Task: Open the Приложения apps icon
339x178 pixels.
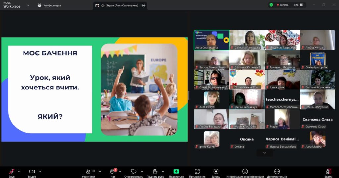Action: click(197, 171)
